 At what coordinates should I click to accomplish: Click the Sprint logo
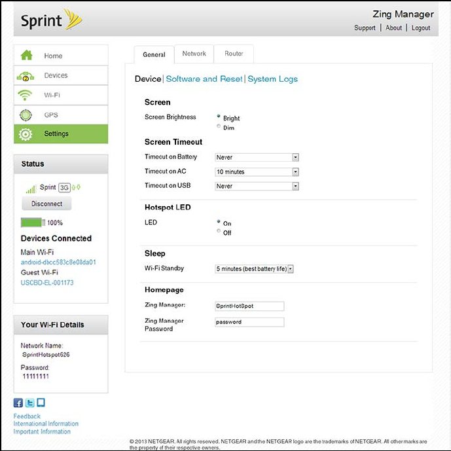click(x=52, y=20)
